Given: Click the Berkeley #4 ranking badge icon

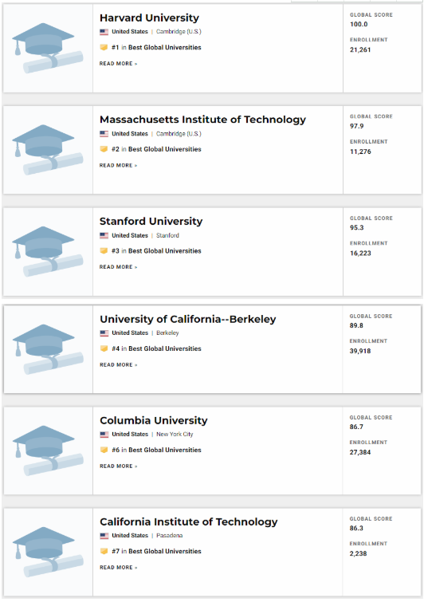Looking at the screenshot, I should pyautogui.click(x=104, y=348).
